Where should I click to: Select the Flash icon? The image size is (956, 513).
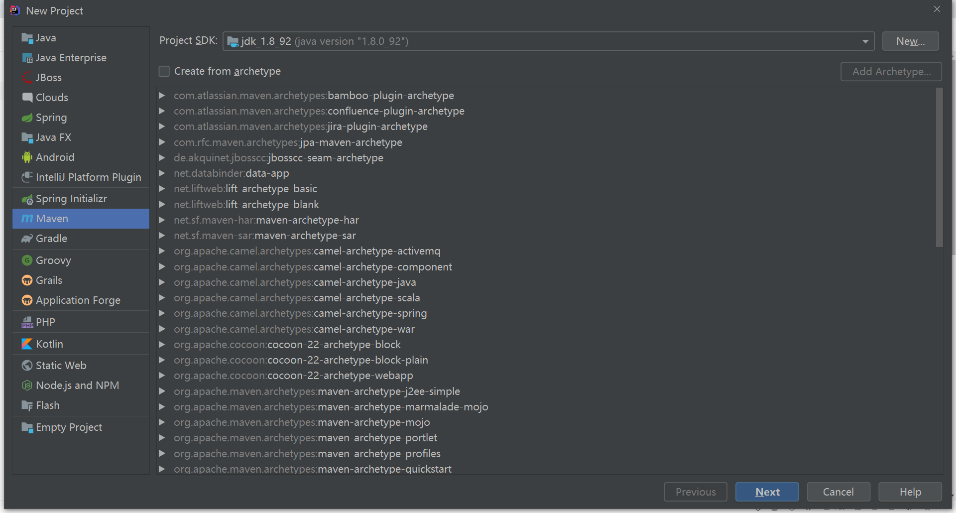[27, 405]
